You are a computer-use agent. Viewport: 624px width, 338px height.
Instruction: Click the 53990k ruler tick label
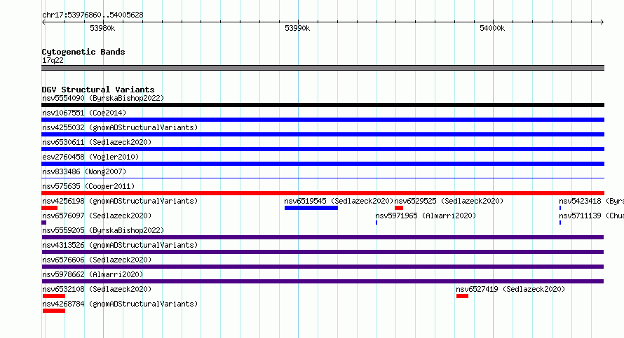pos(297,28)
